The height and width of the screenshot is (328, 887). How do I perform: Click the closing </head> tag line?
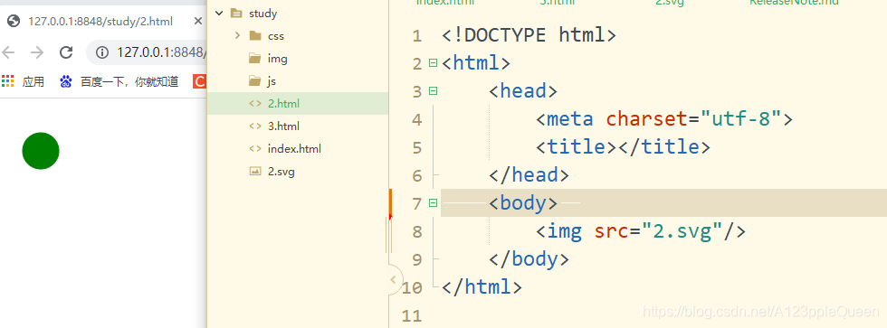pos(529,175)
